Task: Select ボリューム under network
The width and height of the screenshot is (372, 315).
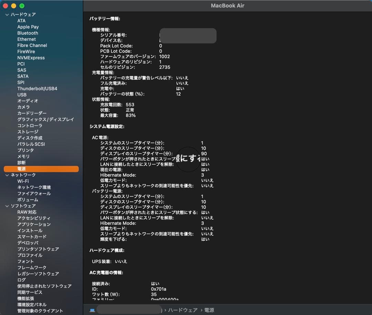Action: (x=28, y=200)
